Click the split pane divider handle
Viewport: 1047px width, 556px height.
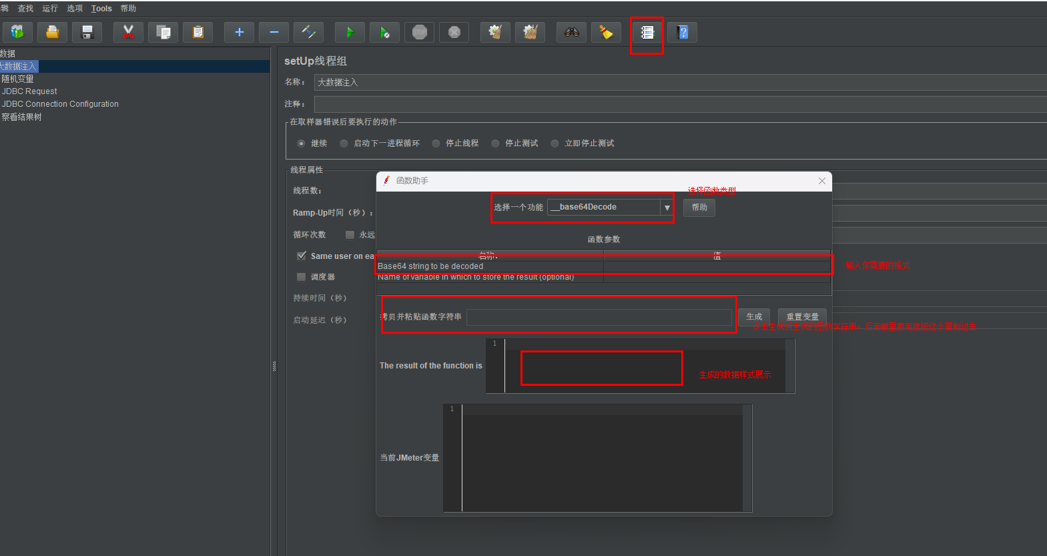pos(274,366)
